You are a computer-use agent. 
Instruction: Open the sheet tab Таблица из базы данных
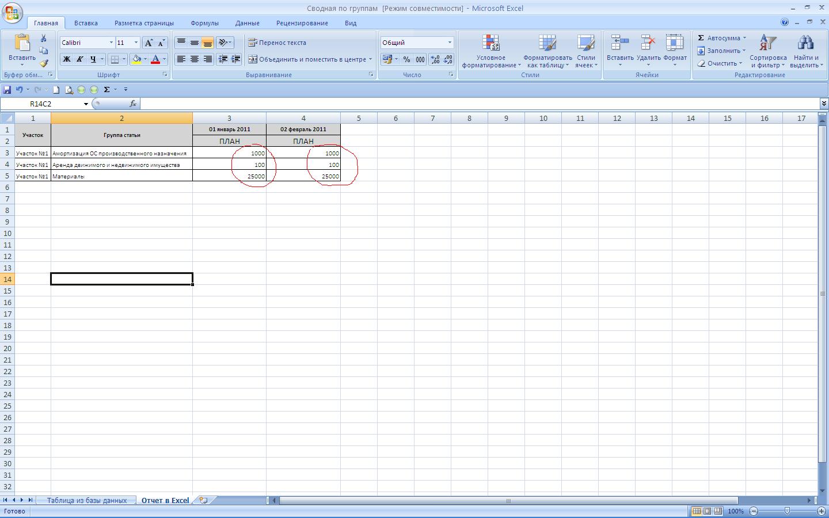pyautogui.click(x=86, y=500)
